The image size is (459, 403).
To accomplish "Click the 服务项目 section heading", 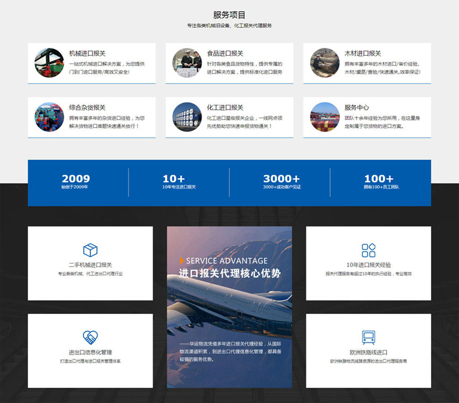I will click(230, 15).
